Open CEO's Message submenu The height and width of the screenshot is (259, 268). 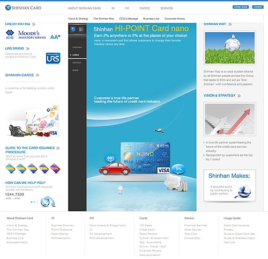(x=129, y=19)
